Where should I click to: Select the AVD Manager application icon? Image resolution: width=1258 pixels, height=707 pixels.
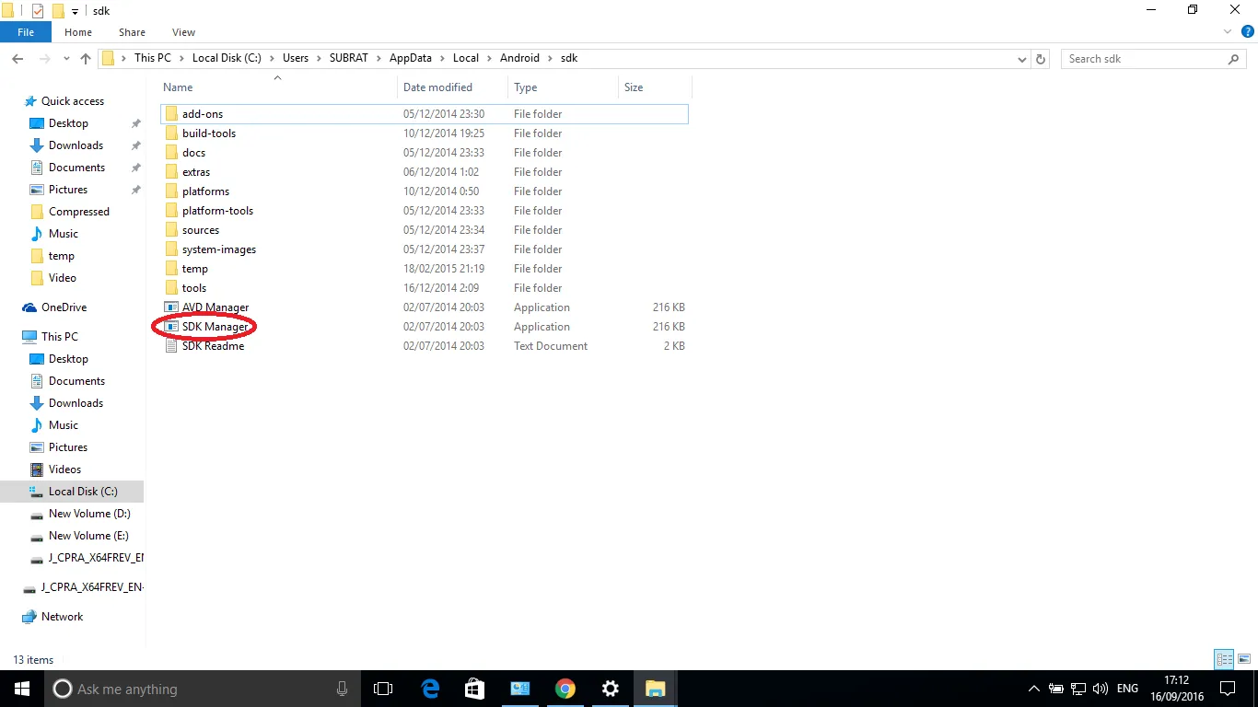click(171, 307)
